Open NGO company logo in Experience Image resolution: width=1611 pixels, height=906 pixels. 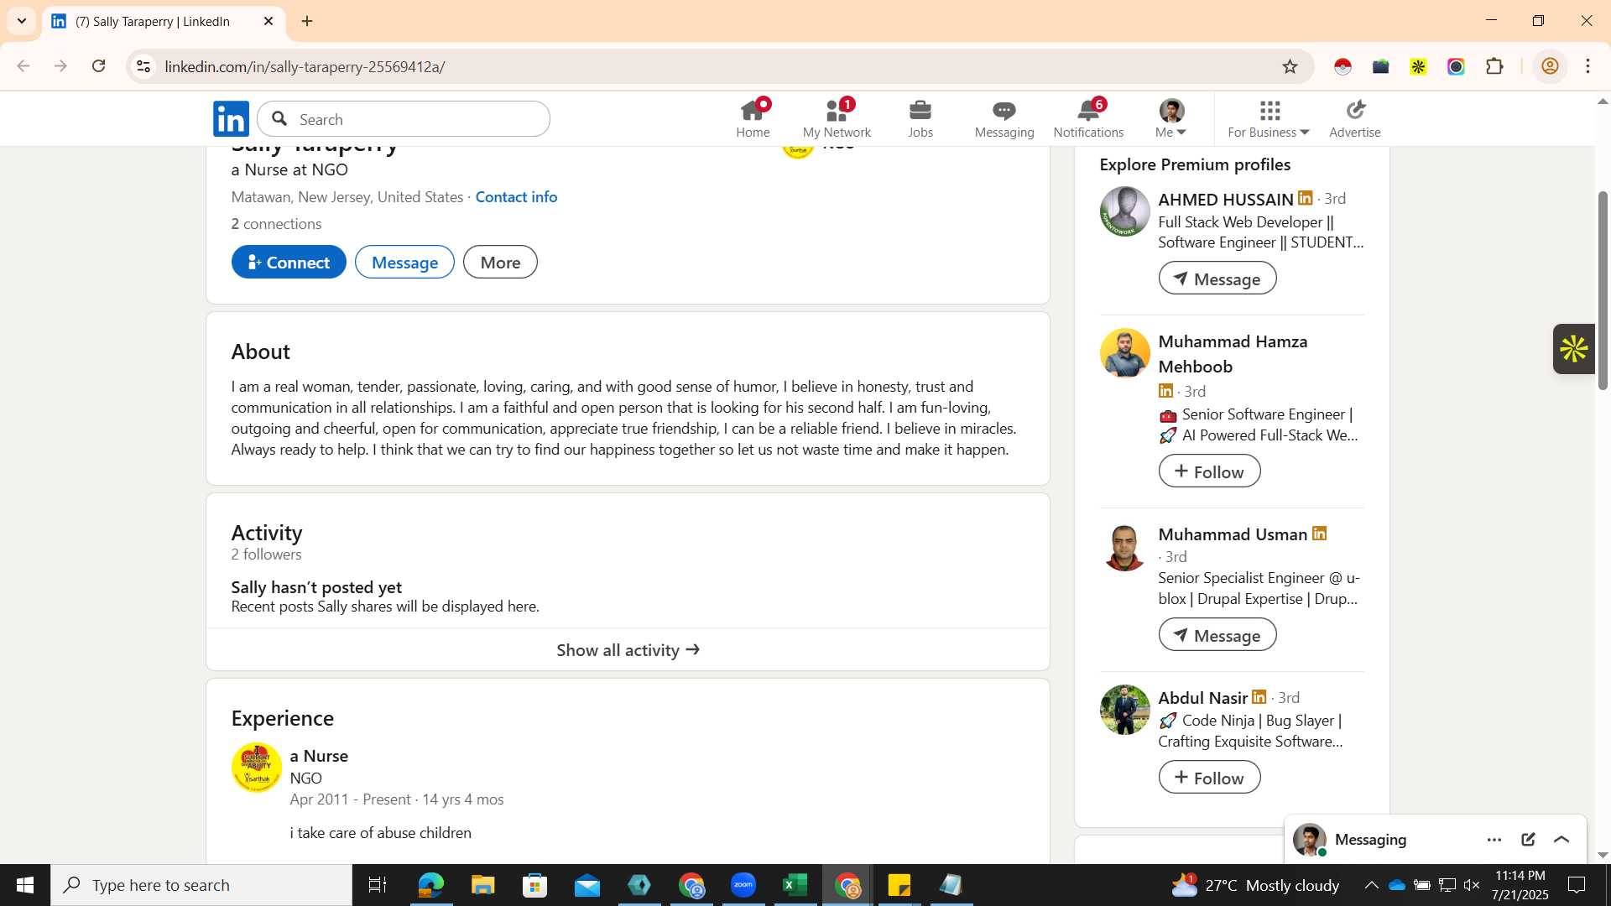point(257,767)
